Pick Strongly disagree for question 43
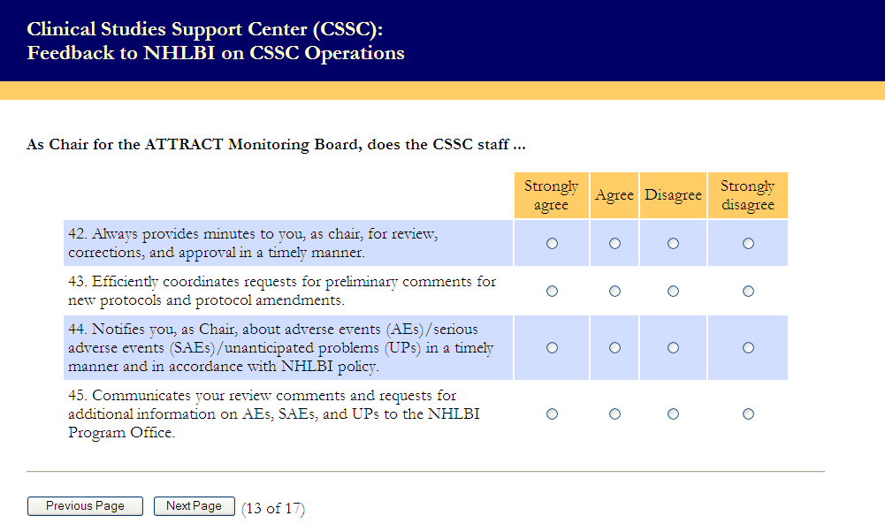 pos(748,292)
